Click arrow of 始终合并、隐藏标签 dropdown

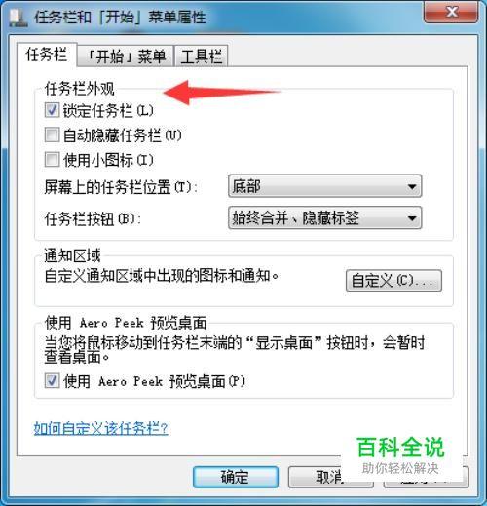pos(412,218)
